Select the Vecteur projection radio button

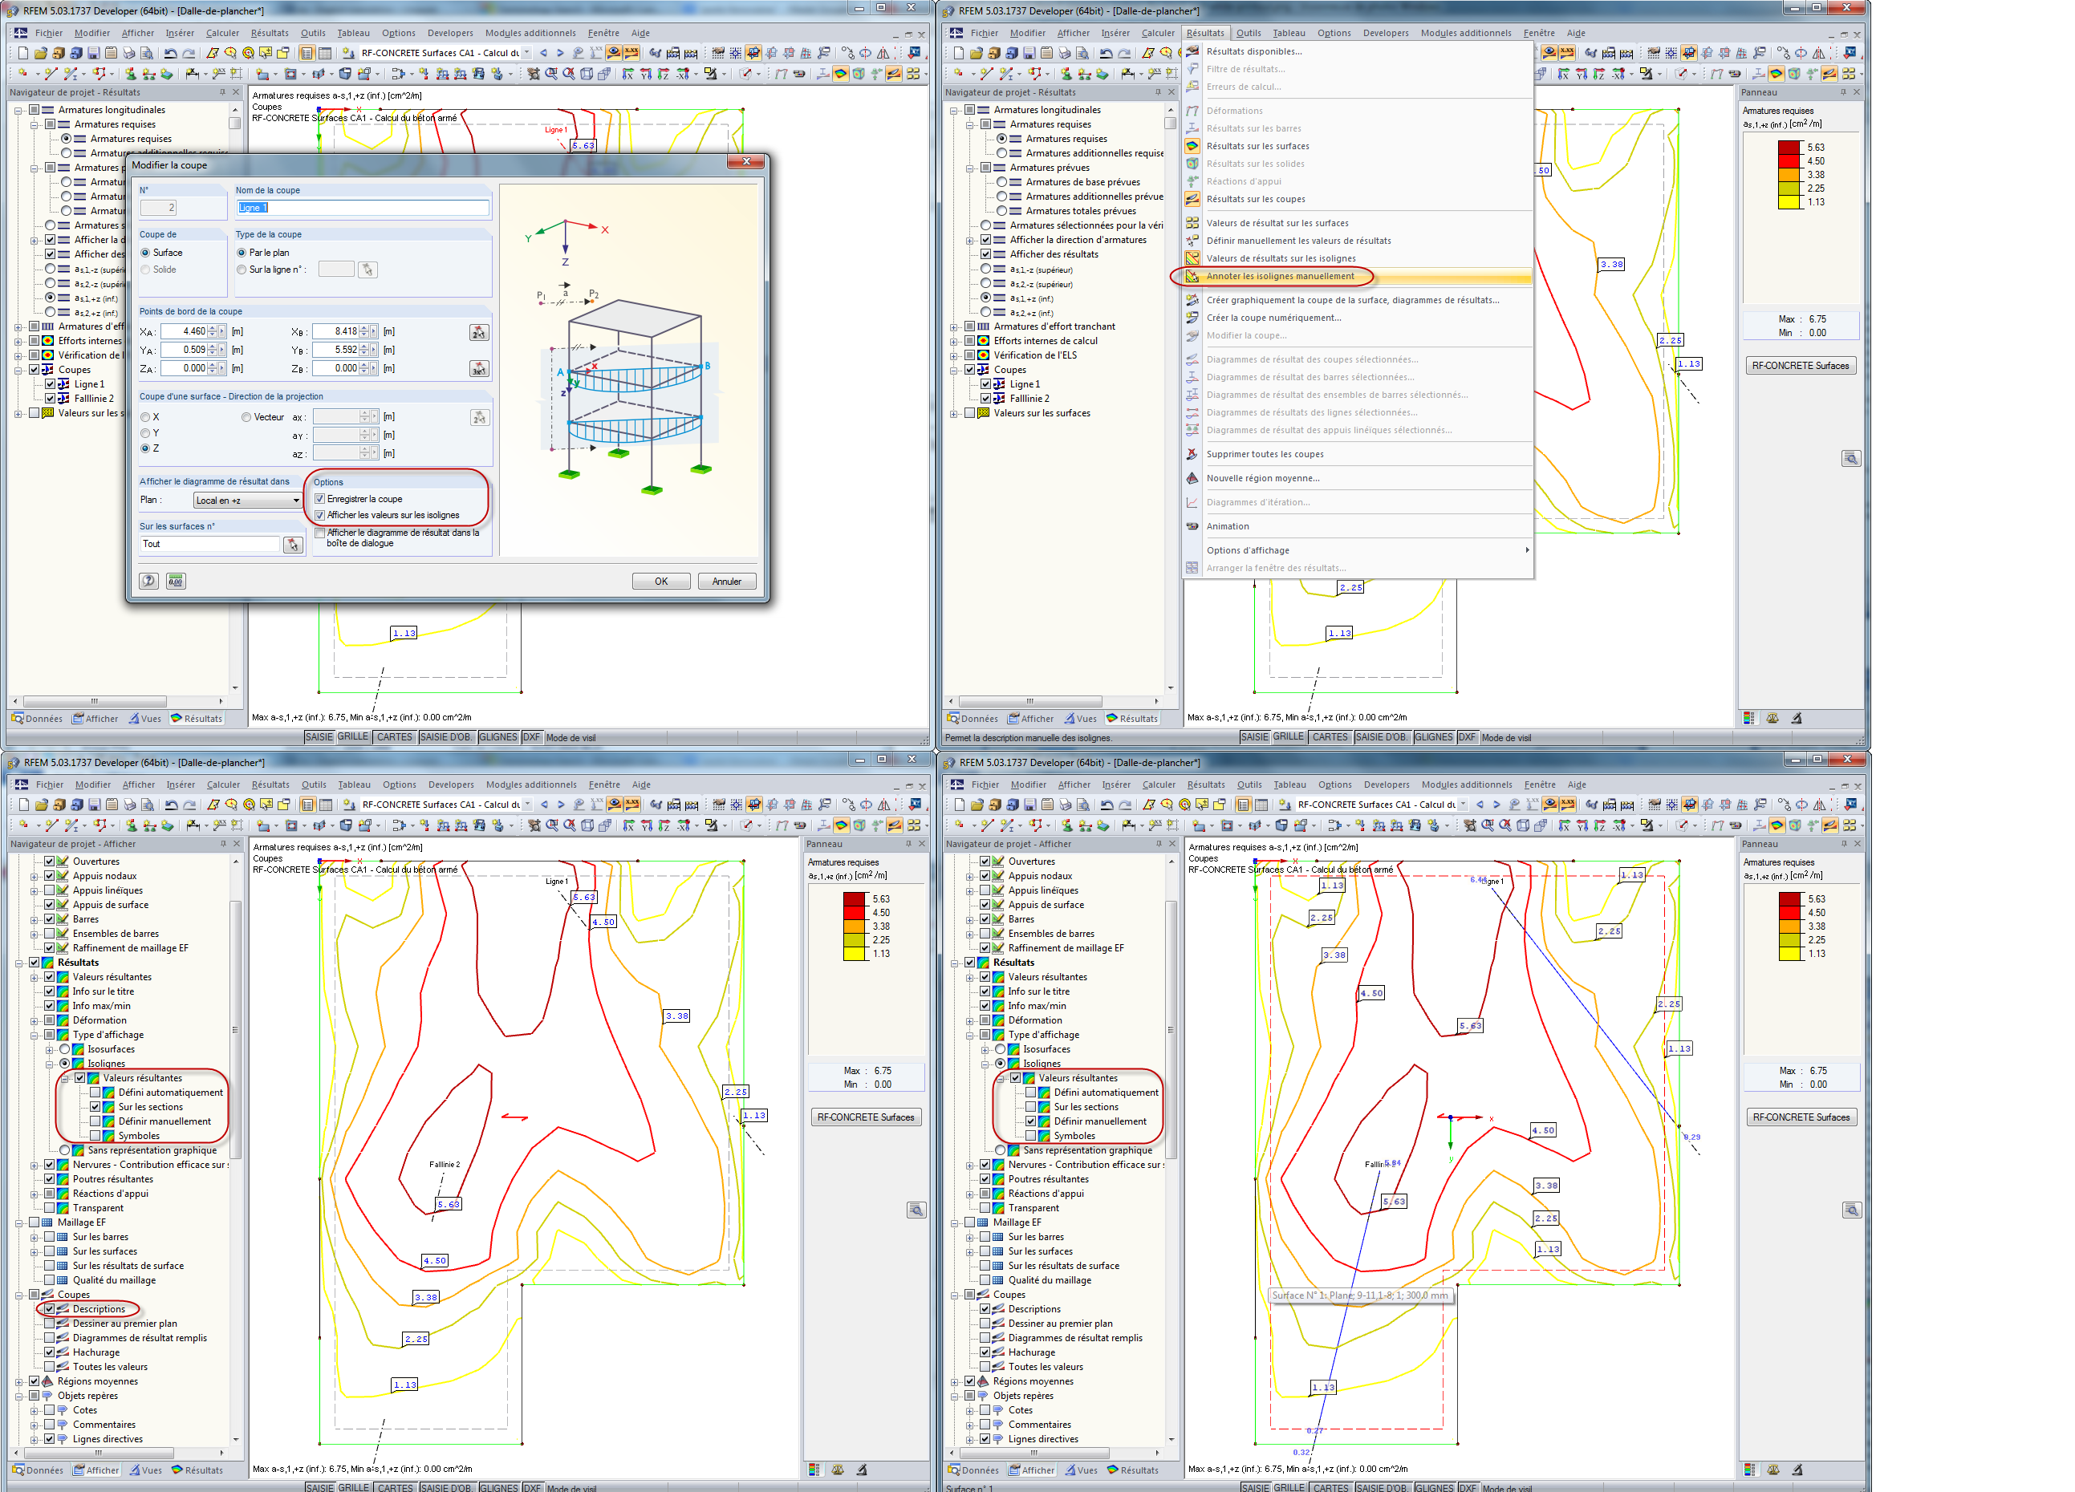(246, 417)
